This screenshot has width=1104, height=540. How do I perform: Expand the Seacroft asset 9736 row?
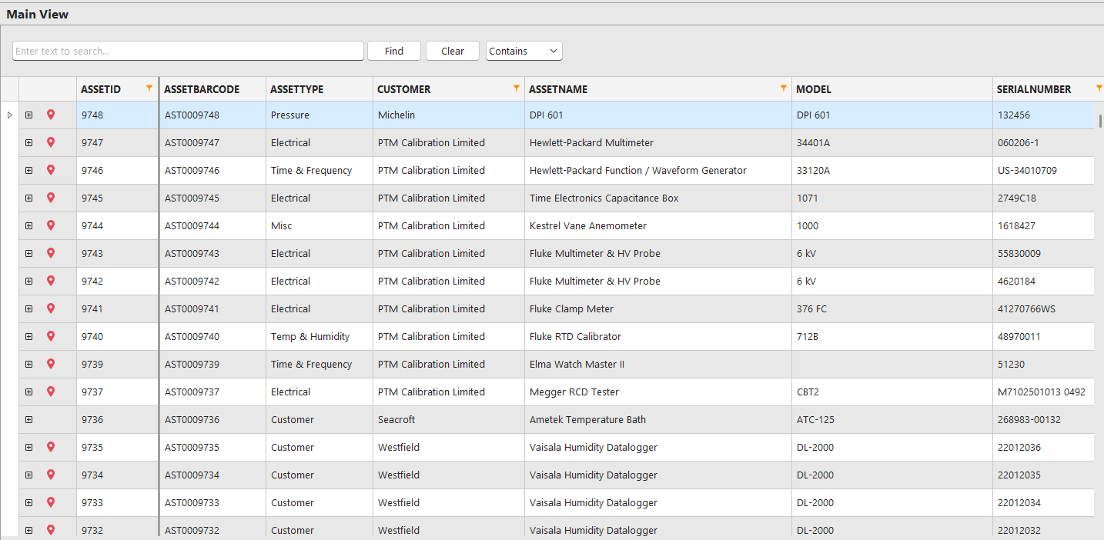28,419
